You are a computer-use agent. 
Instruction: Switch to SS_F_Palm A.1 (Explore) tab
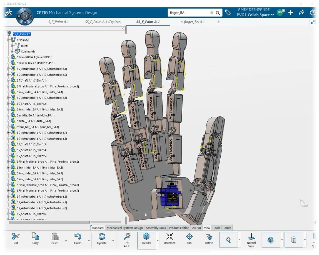(x=103, y=22)
